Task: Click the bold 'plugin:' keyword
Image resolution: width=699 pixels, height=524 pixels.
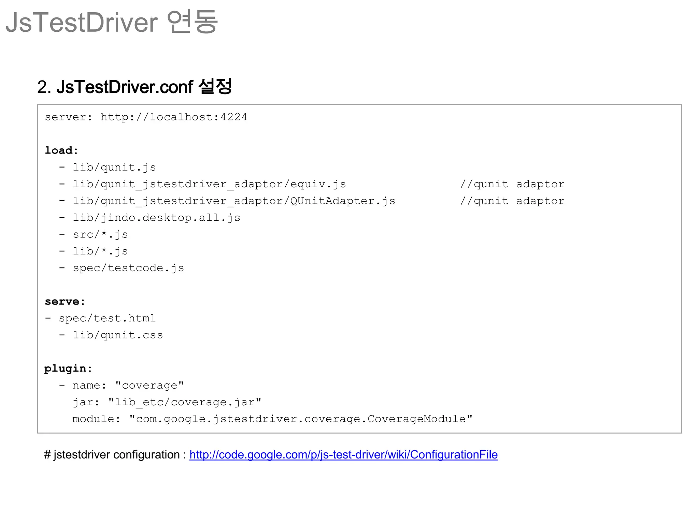Action: point(68,368)
